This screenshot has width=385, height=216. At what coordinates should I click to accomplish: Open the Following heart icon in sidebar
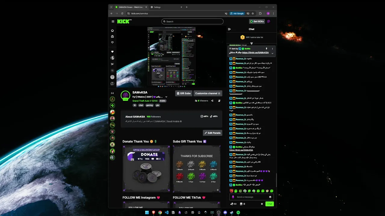(112, 42)
